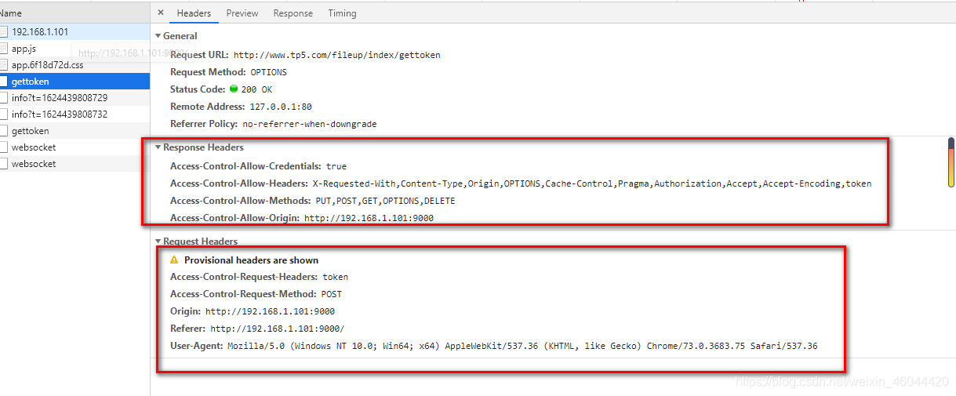Click the Origin header value

270,311
